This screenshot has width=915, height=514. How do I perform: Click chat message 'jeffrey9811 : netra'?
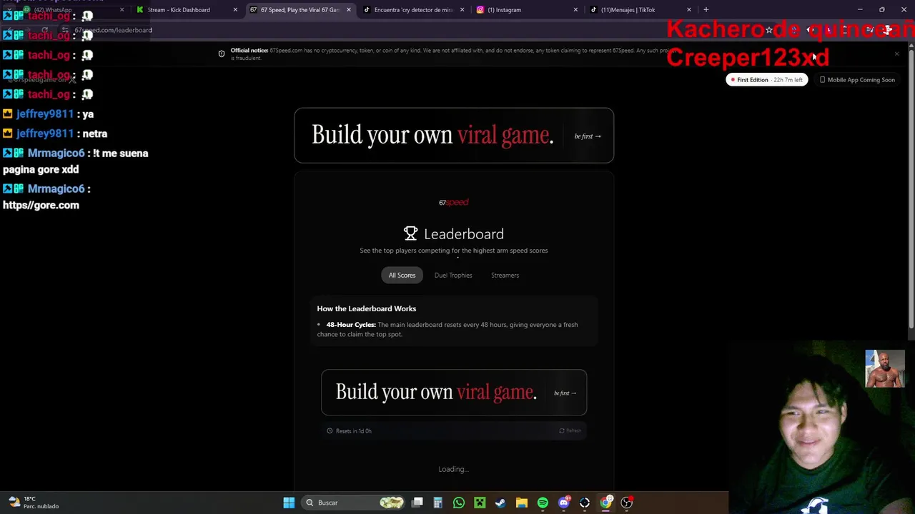point(55,133)
